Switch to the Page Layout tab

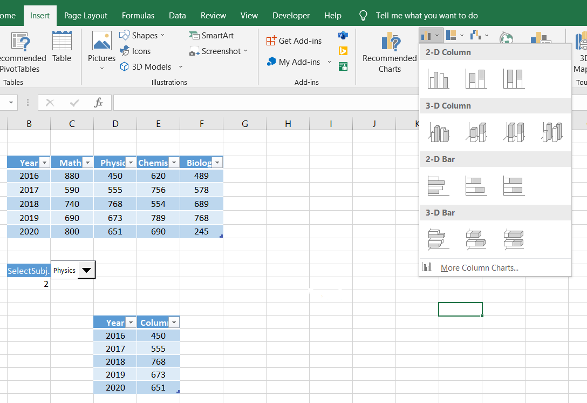tap(85, 15)
